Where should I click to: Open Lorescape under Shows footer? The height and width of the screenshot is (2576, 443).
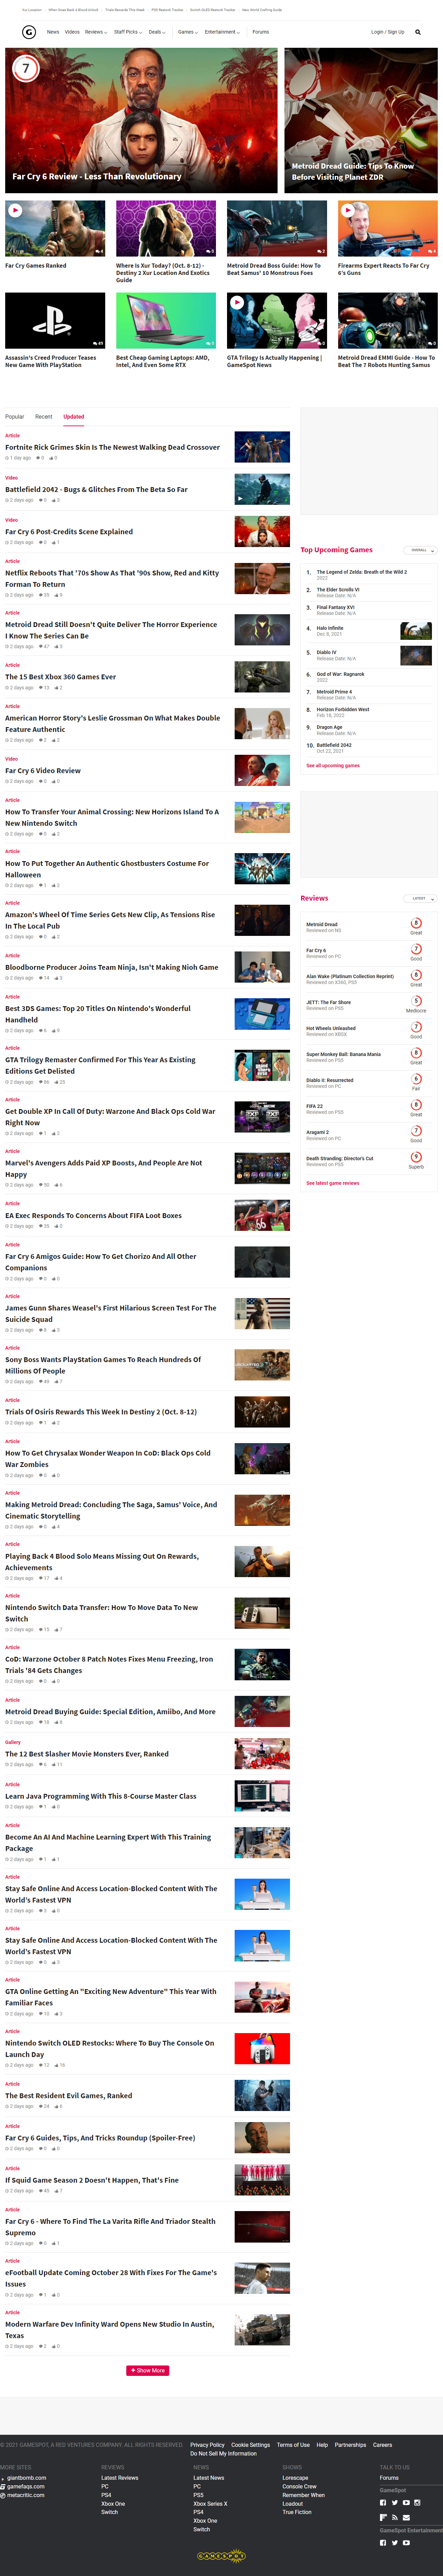[295, 2478]
